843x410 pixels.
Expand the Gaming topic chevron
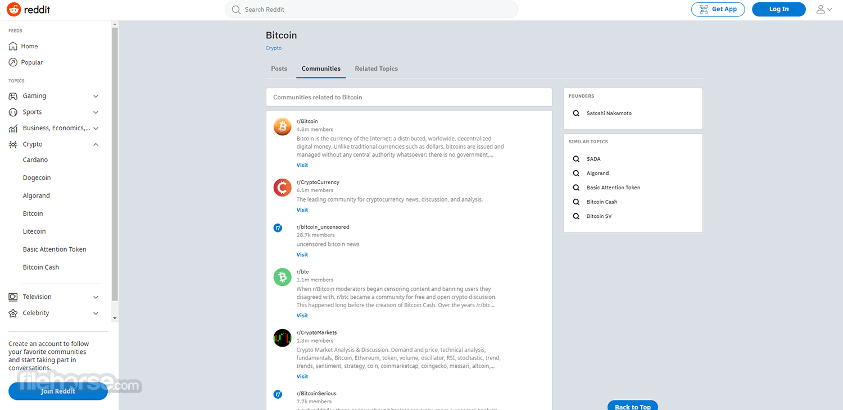tap(96, 96)
